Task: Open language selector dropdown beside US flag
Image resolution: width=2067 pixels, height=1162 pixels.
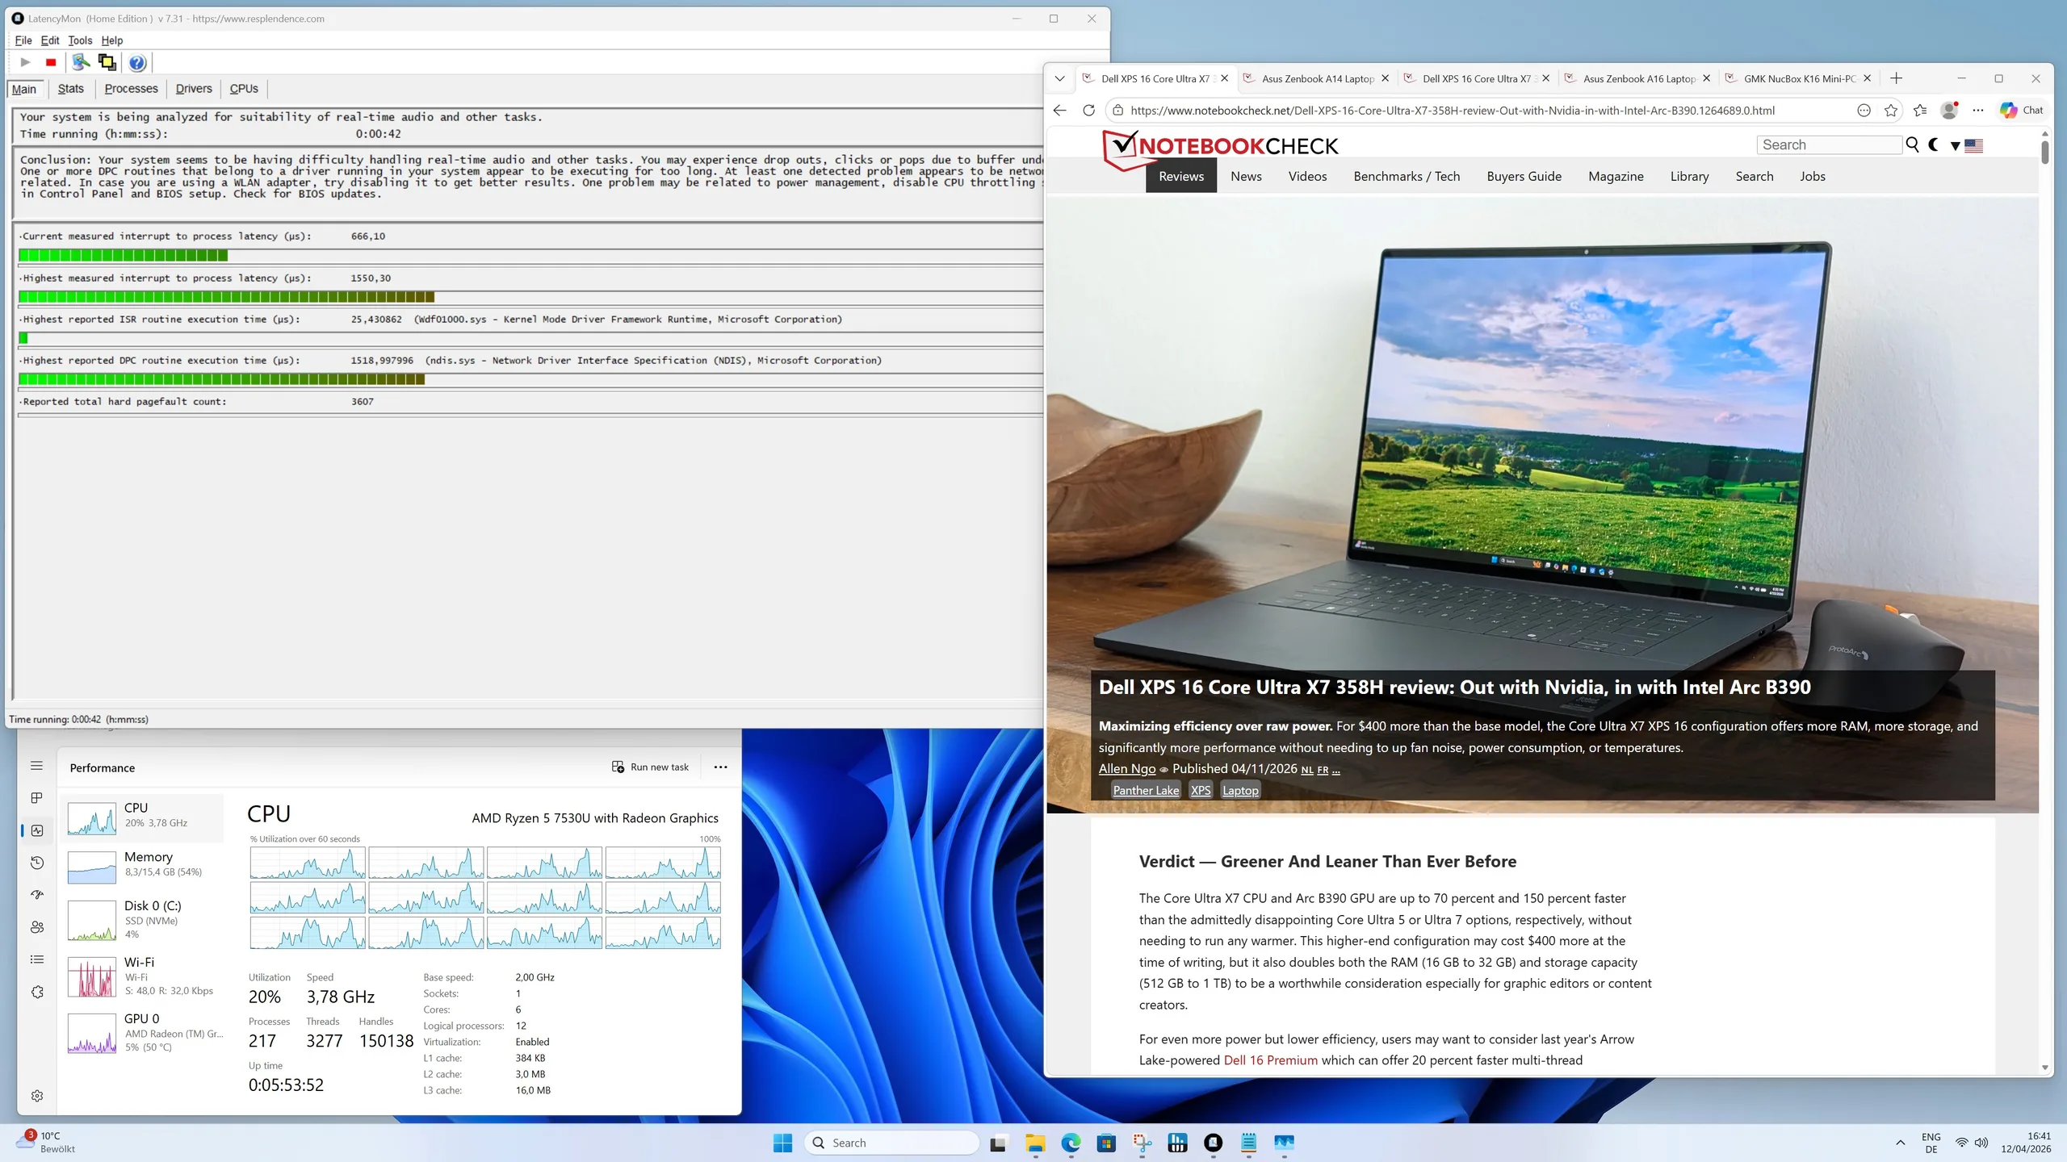Action: pos(1955,146)
